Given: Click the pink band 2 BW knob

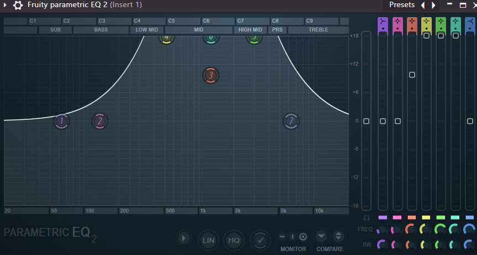Looking at the screenshot, I should (397, 245).
